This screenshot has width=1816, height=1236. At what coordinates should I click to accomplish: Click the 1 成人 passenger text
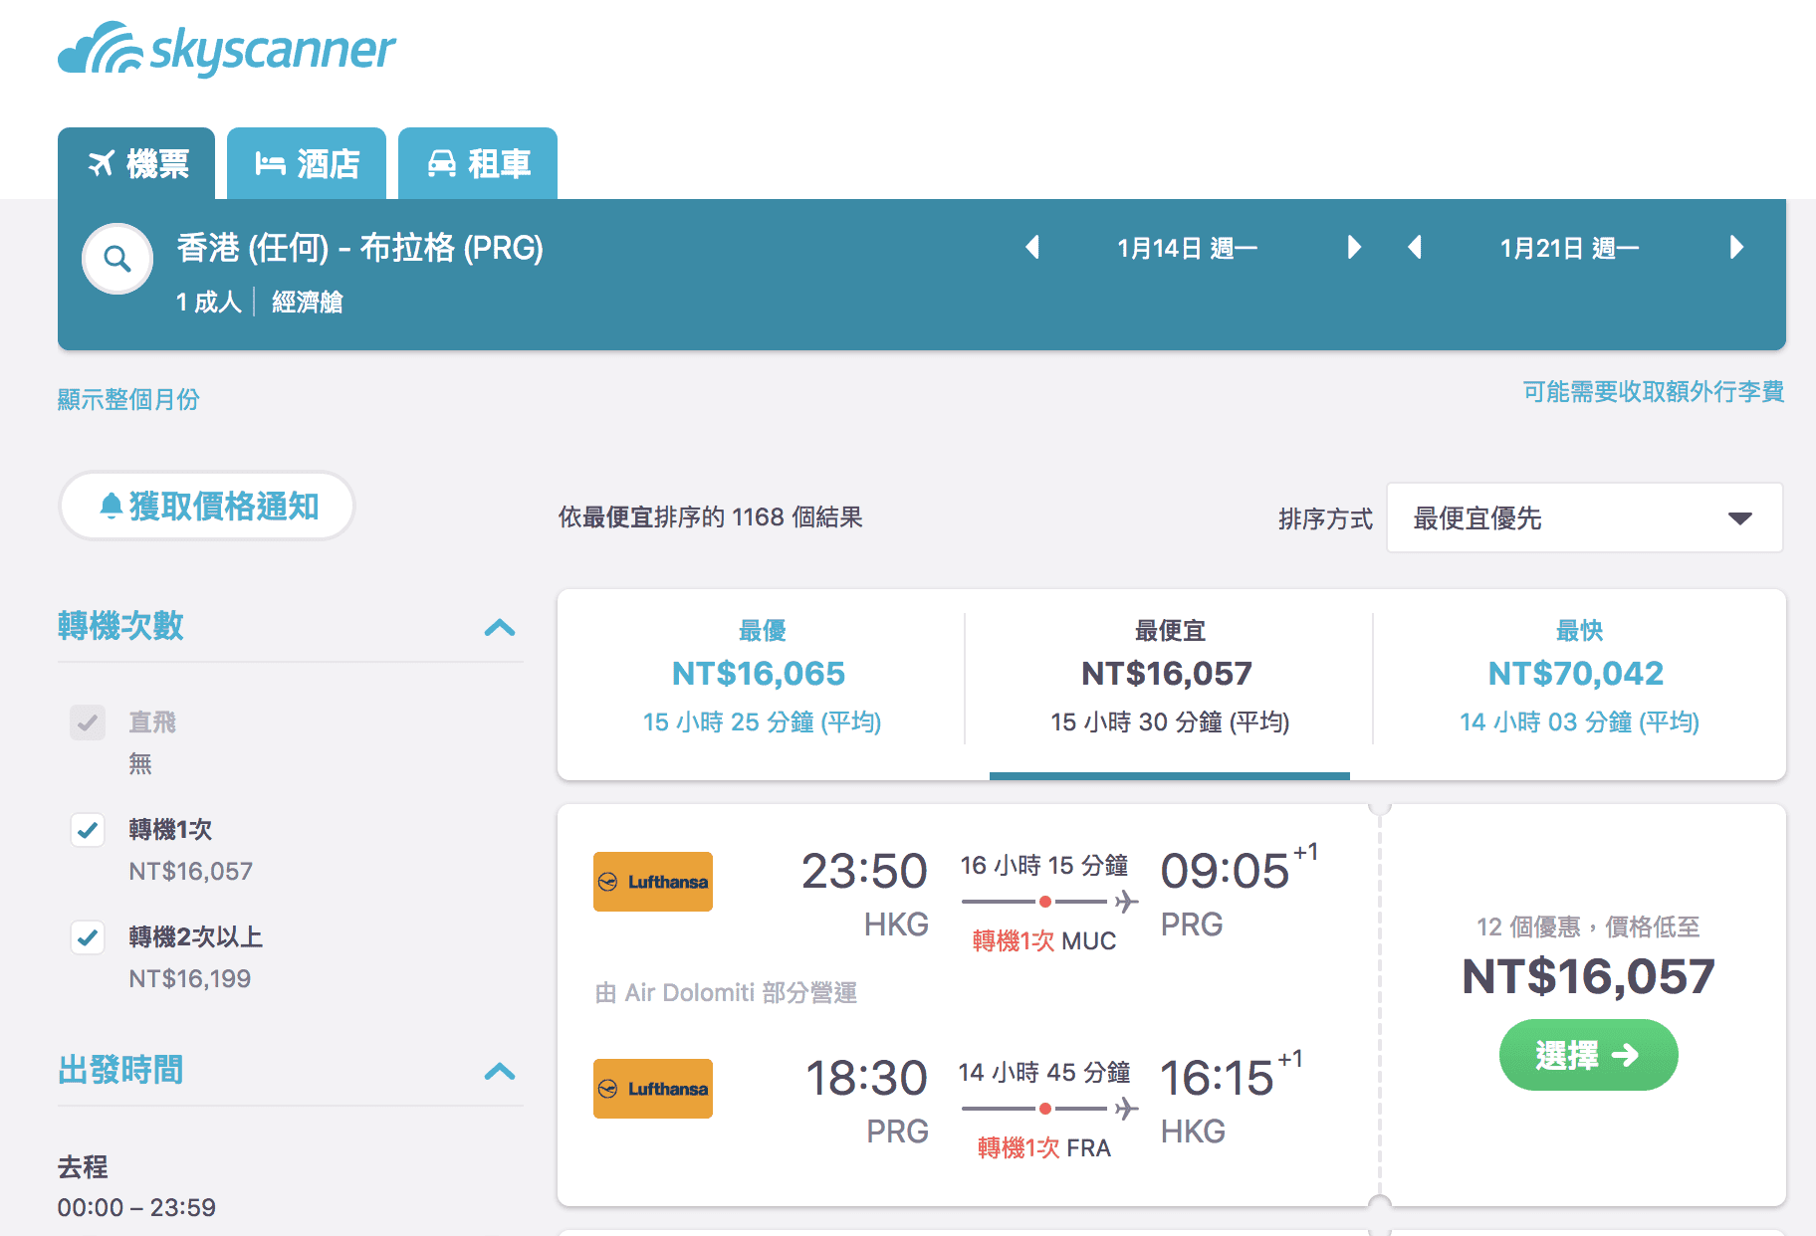(208, 302)
